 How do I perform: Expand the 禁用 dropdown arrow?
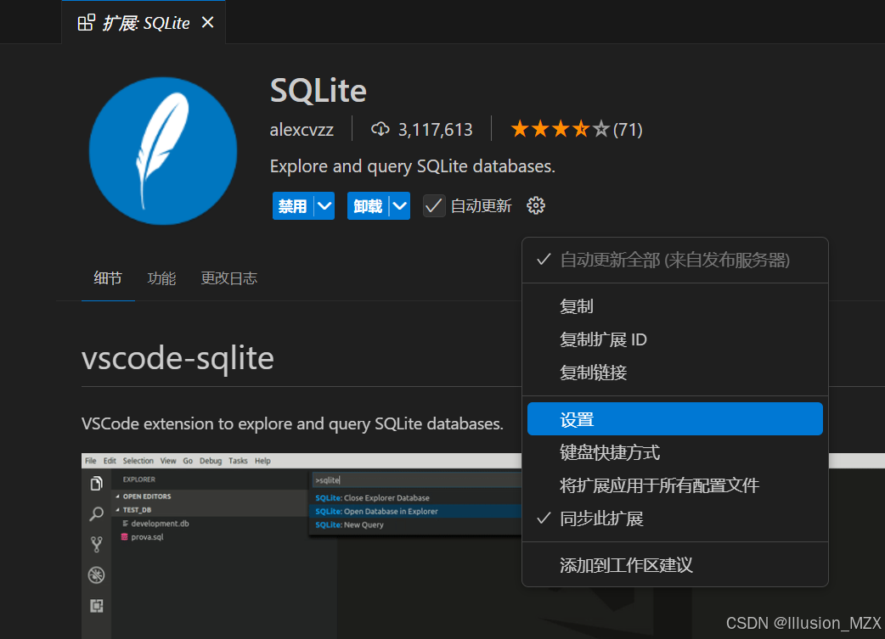324,206
